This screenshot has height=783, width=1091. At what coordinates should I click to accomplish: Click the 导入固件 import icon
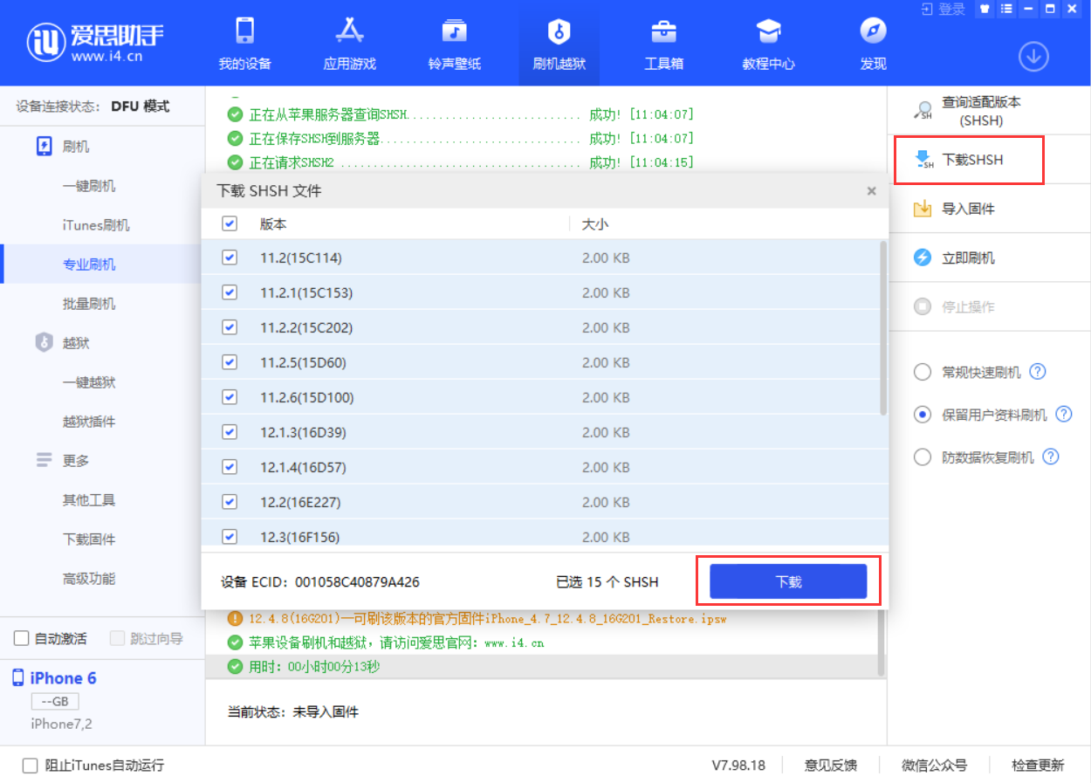coord(923,209)
